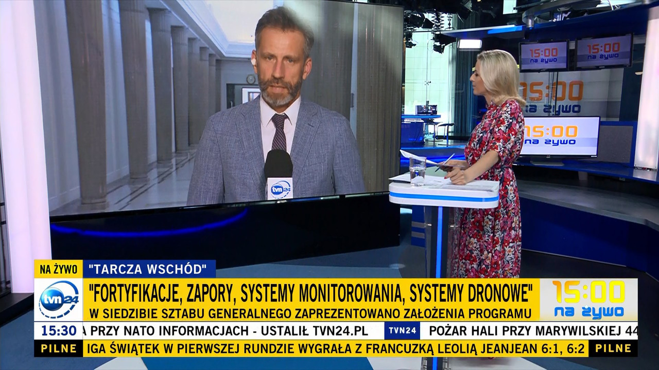This screenshot has height=370, width=659.
Task: Click subtitle "W SIEDZIBIE SZTABU GENERALNEGO ZAPREZENTOWANO"
Action: click(310, 313)
